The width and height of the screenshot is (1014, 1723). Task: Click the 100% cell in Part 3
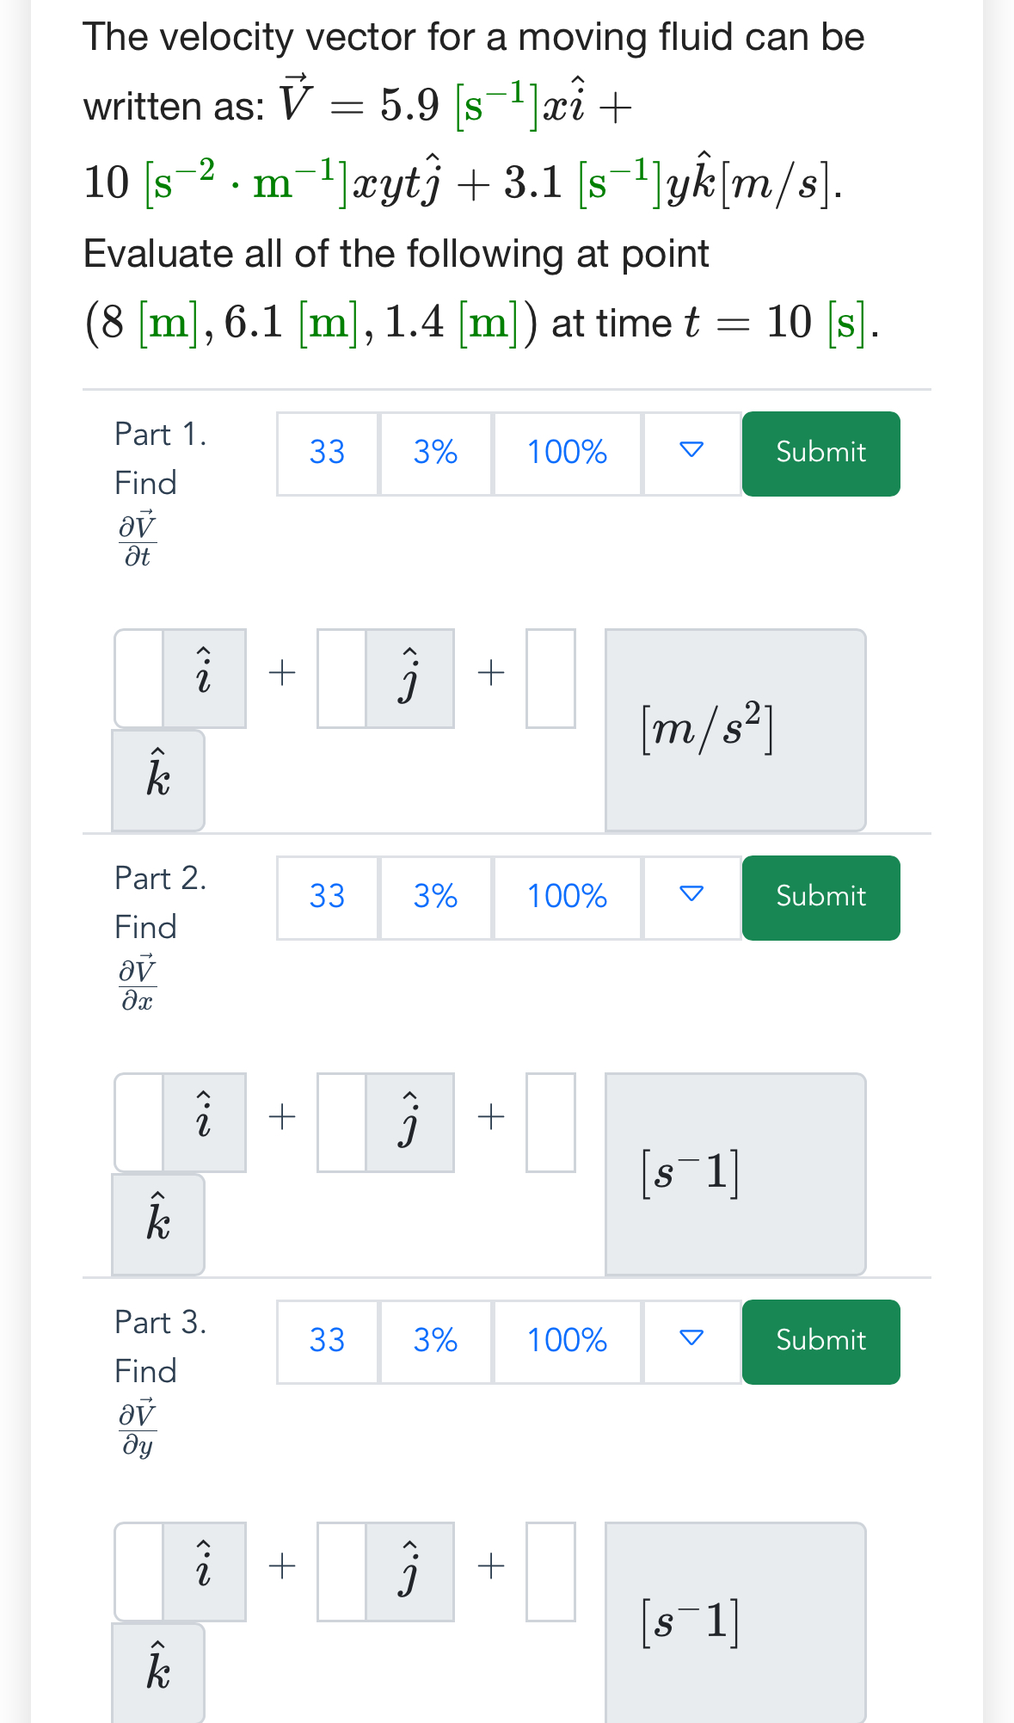pyautogui.click(x=567, y=1342)
